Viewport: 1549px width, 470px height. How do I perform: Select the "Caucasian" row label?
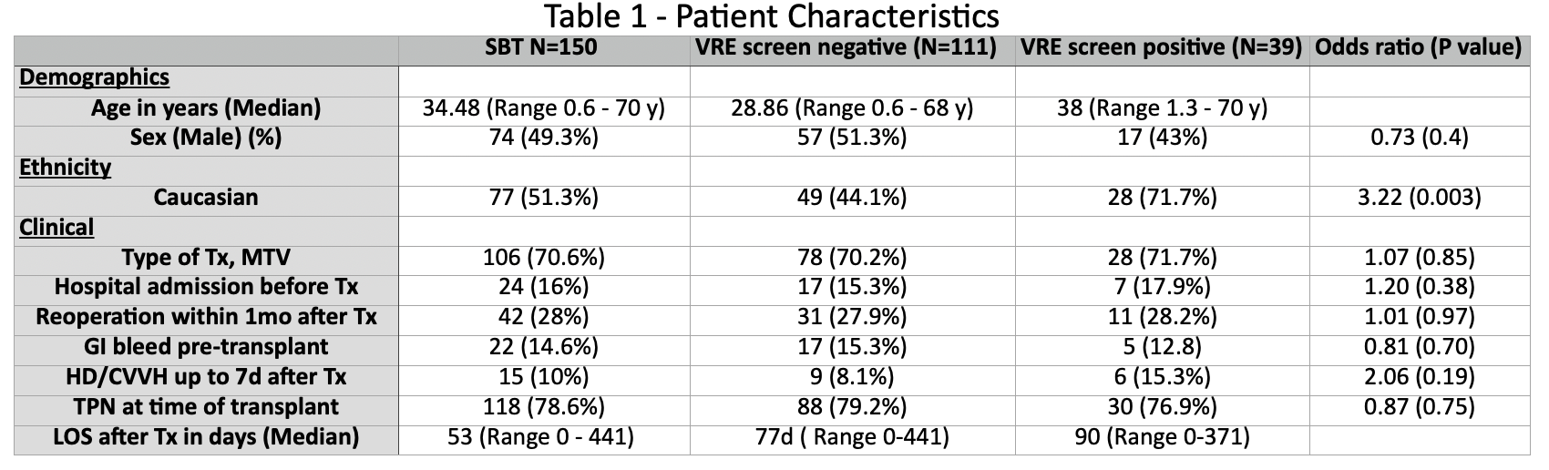(206, 198)
